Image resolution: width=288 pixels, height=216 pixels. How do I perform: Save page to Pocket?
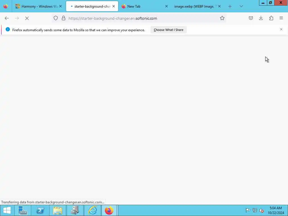[x=251, y=18]
